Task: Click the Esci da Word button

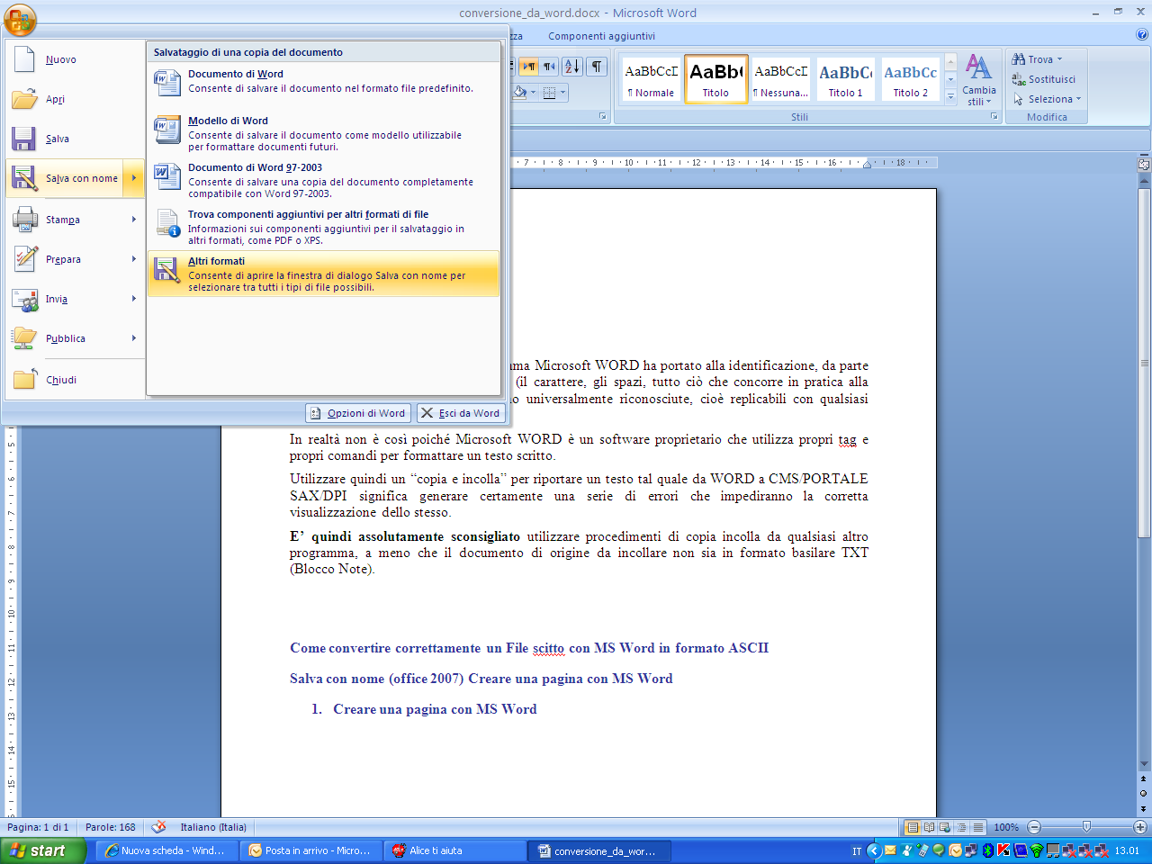Action: coord(461,413)
